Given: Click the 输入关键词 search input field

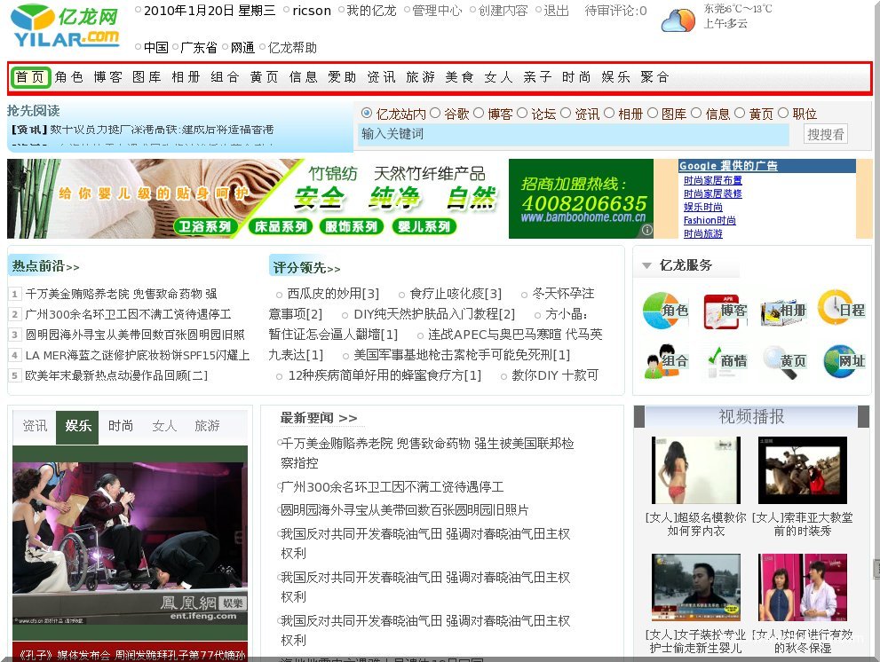Looking at the screenshot, I should tap(573, 134).
